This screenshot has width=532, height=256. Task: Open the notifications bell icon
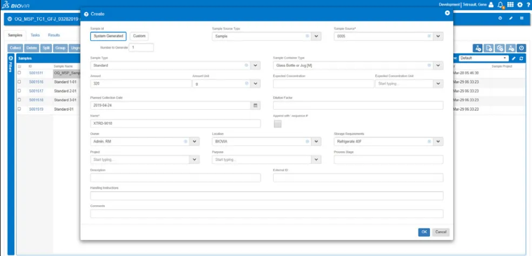point(501,4)
